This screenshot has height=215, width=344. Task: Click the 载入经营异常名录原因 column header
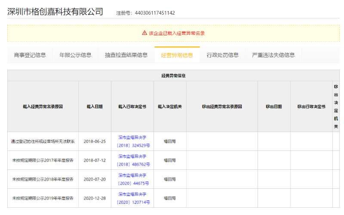(x=43, y=106)
